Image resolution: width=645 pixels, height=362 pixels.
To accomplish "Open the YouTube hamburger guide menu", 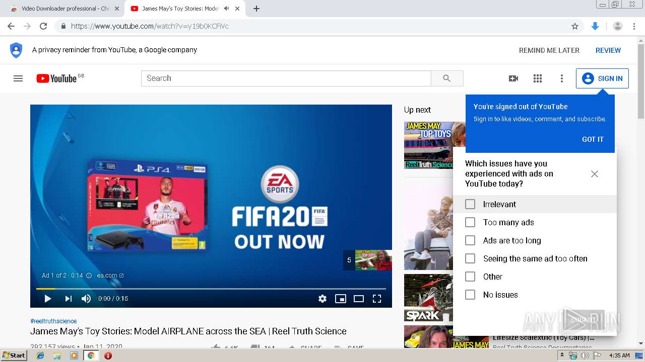I will click(x=18, y=78).
